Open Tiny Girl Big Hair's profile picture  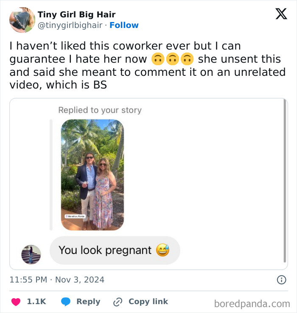tap(22, 20)
